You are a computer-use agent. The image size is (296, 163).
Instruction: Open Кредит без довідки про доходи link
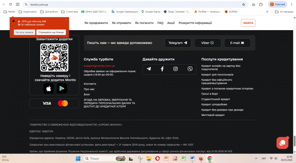coord(222,110)
